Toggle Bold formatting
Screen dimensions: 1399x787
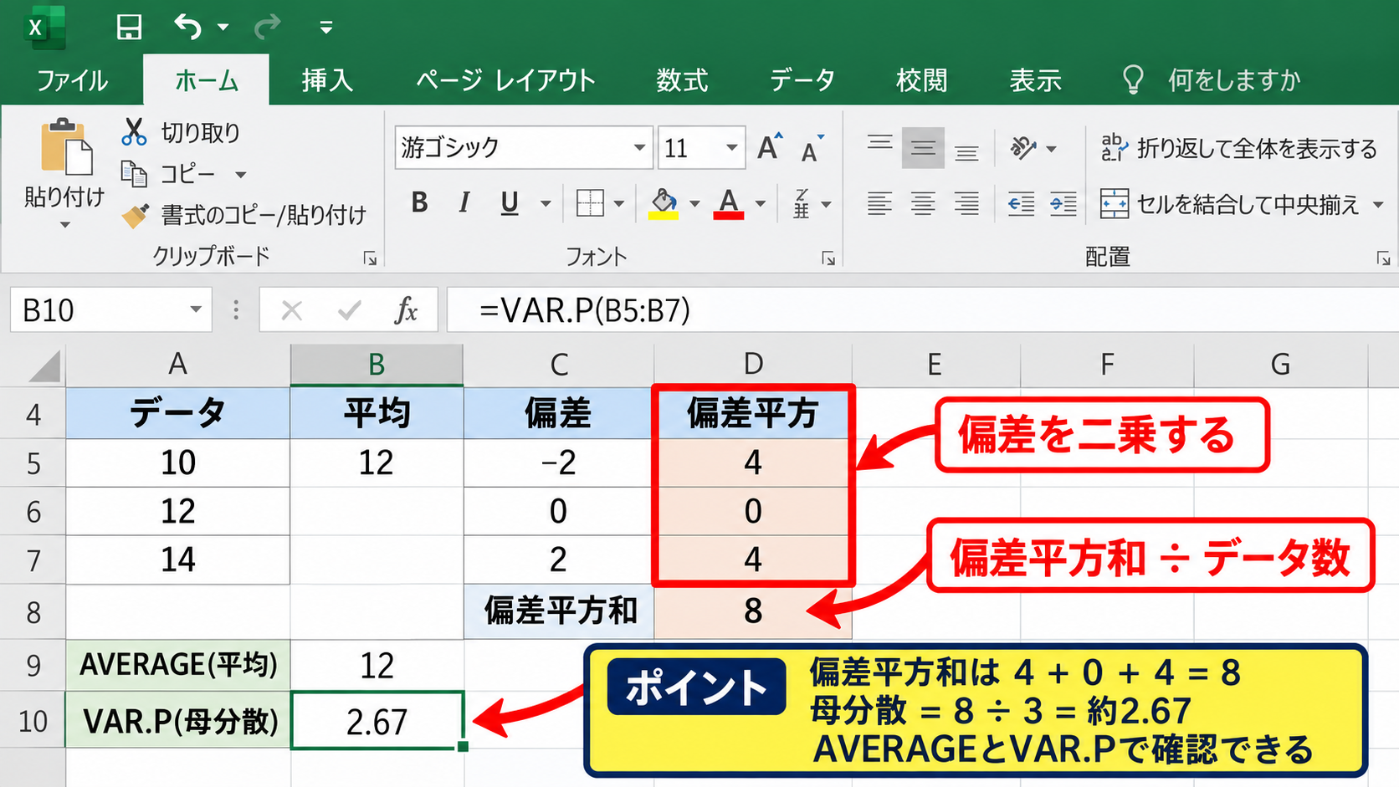[x=420, y=202]
